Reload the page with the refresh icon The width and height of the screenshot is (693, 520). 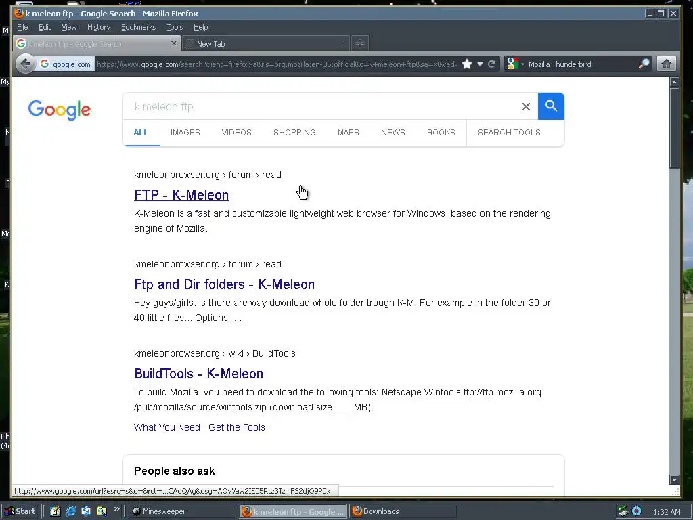(491, 64)
